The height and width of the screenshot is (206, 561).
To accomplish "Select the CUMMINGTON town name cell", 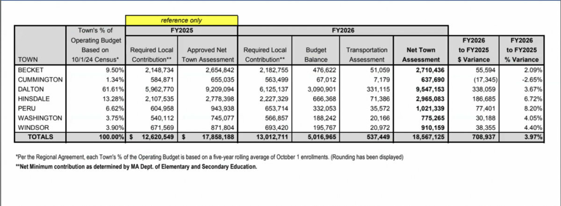I will 39,80.
